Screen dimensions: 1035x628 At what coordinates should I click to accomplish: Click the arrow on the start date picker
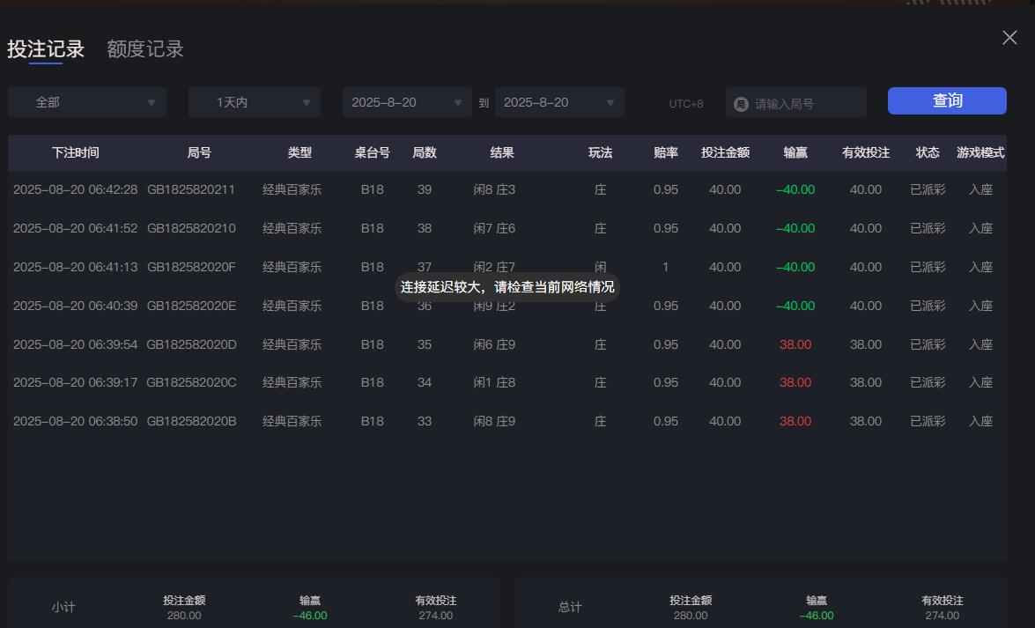[457, 102]
